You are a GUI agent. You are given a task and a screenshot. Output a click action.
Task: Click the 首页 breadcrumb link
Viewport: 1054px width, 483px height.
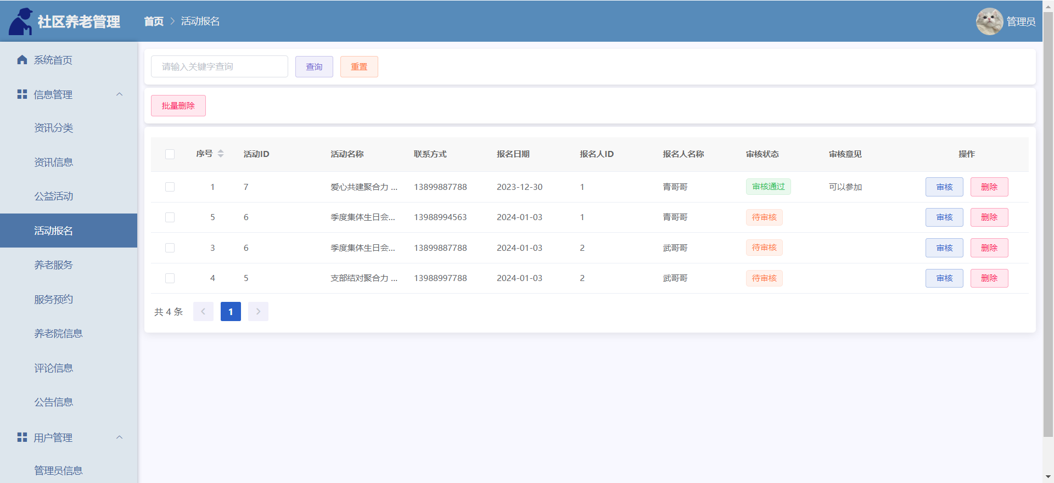coord(154,21)
